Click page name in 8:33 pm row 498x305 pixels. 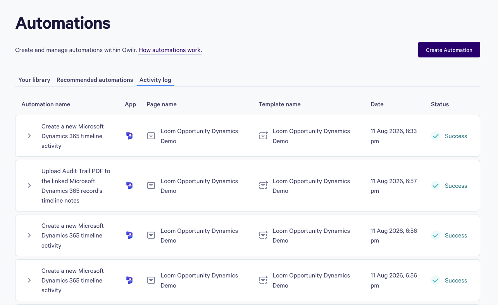coord(199,136)
